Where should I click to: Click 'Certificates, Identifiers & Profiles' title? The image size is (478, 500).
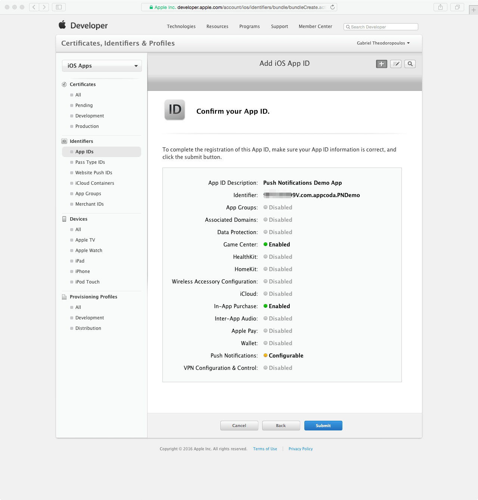point(118,43)
